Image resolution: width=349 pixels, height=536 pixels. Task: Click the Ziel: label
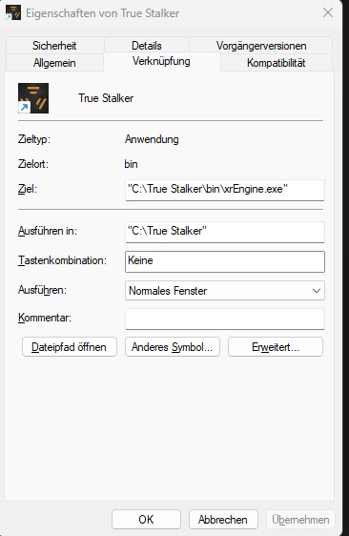28,189
